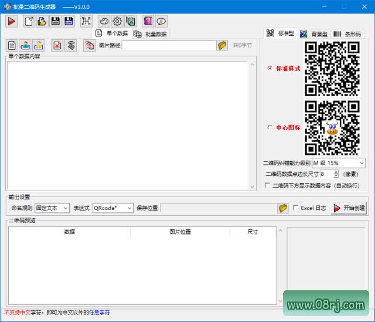Viewport: 375px width, 322px height.
Task: Select the 标准型 tab
Action: [x=281, y=33]
